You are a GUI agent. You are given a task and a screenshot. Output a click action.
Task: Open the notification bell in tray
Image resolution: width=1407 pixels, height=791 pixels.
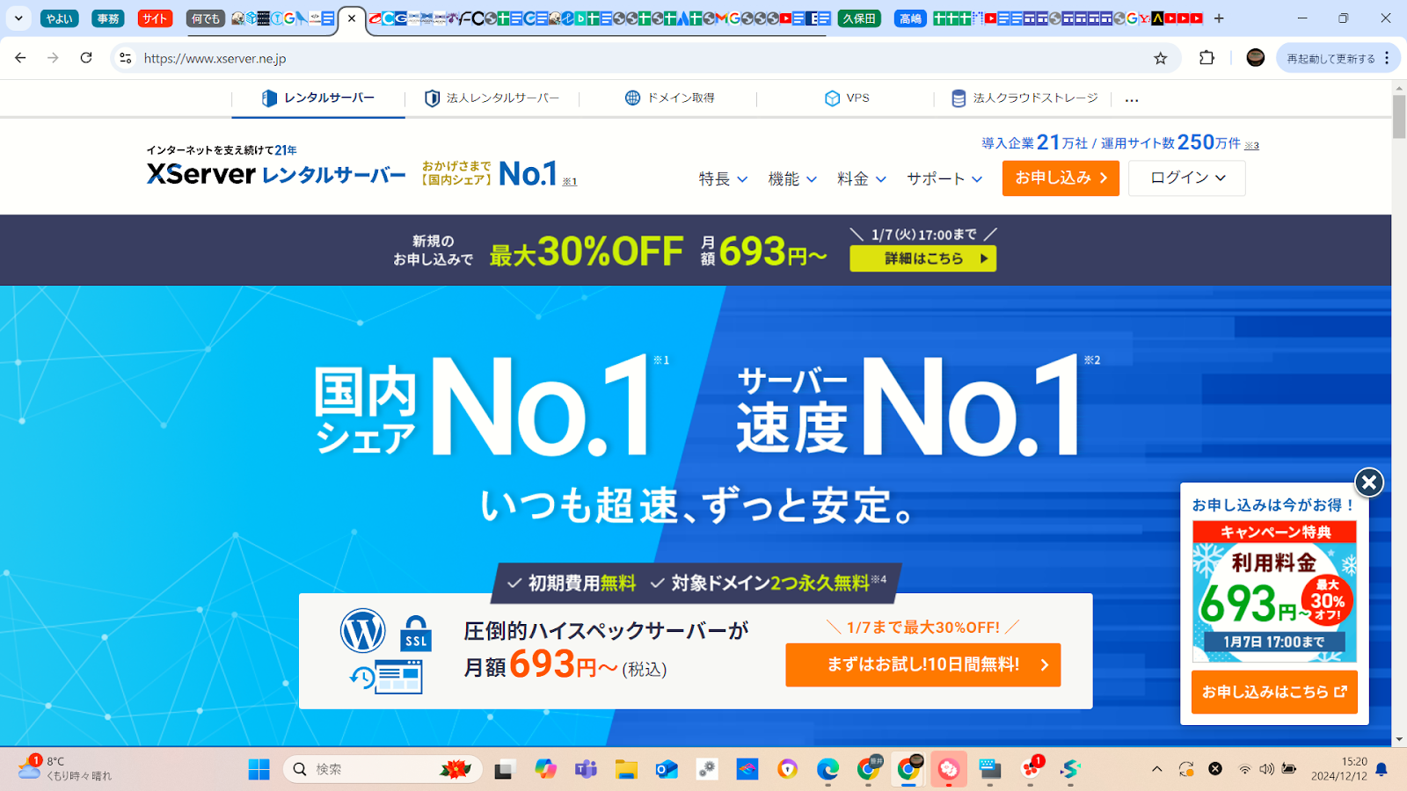(1381, 770)
